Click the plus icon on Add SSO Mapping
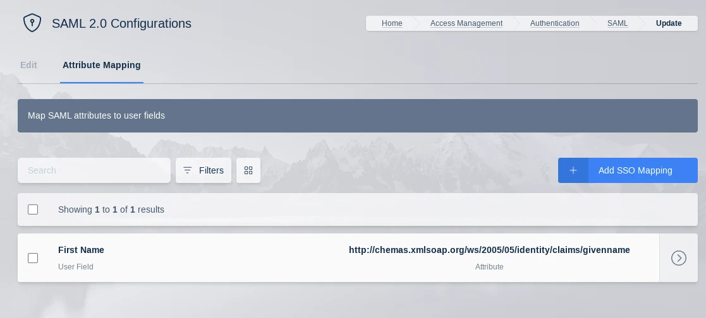Viewport: 706px width, 318px height. coord(573,170)
